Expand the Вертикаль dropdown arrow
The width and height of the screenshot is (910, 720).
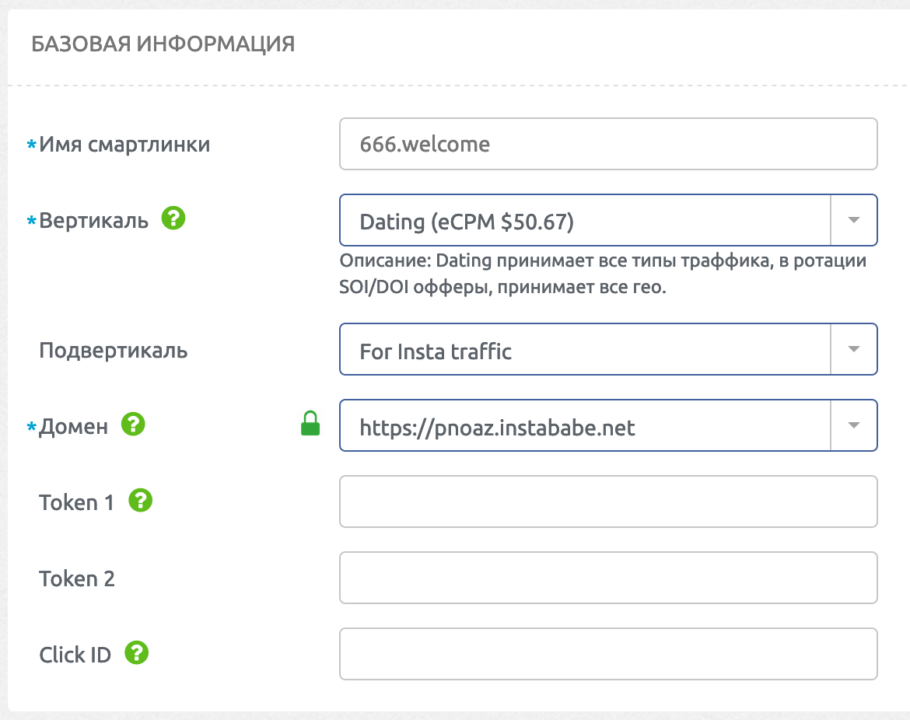pos(854,221)
